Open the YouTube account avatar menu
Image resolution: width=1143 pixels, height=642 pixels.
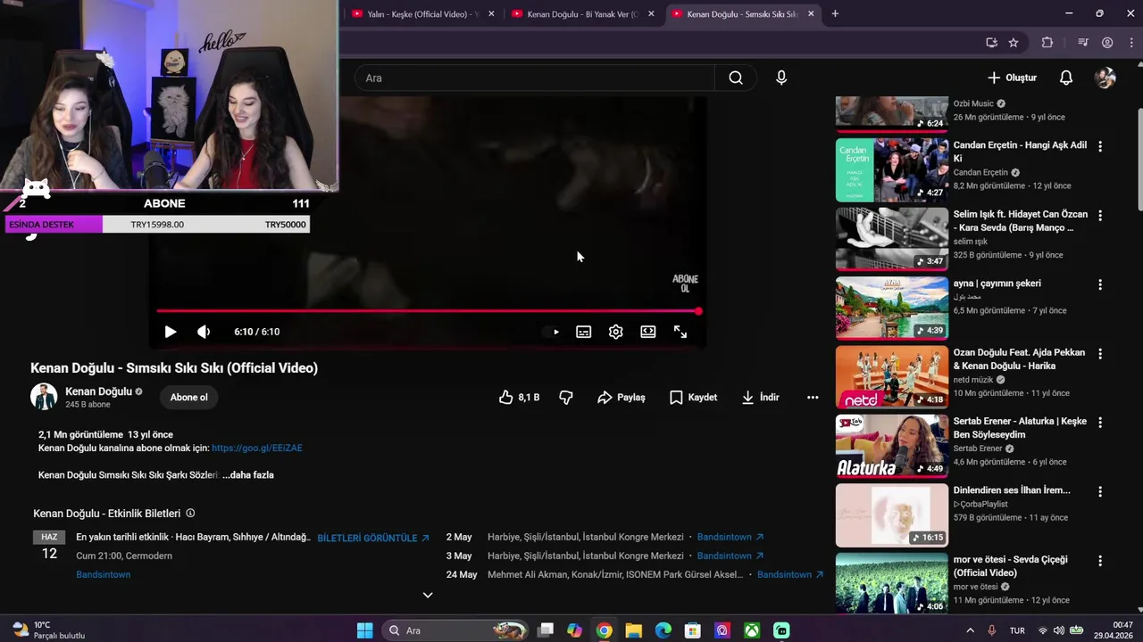pos(1105,78)
